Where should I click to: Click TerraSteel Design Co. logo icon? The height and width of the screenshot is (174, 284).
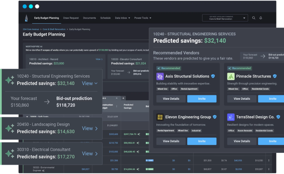point(231,117)
